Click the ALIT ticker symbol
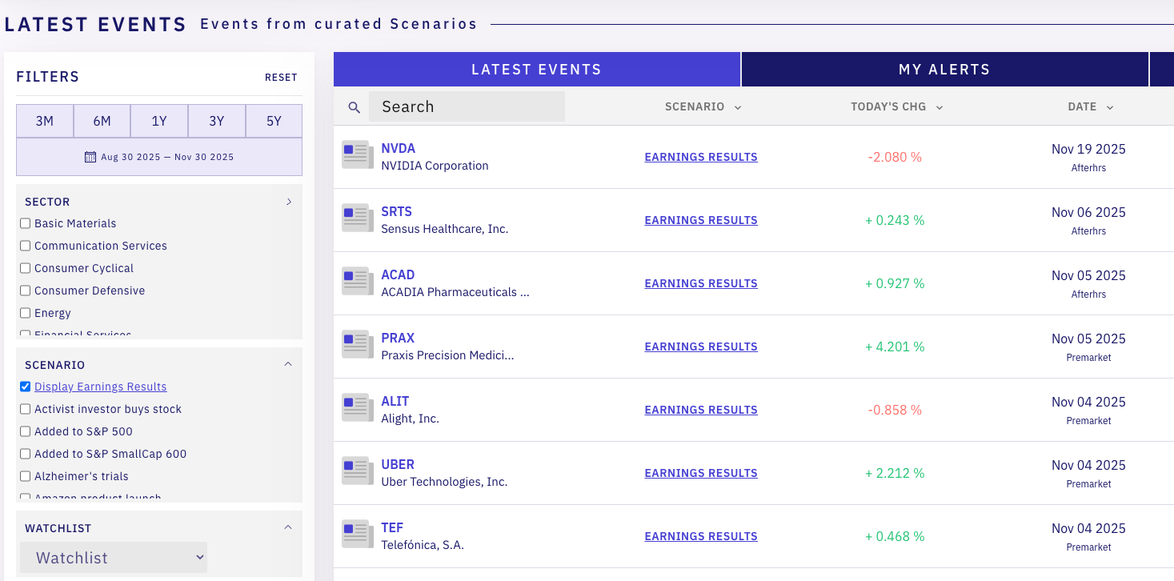The width and height of the screenshot is (1174, 581). click(x=395, y=401)
